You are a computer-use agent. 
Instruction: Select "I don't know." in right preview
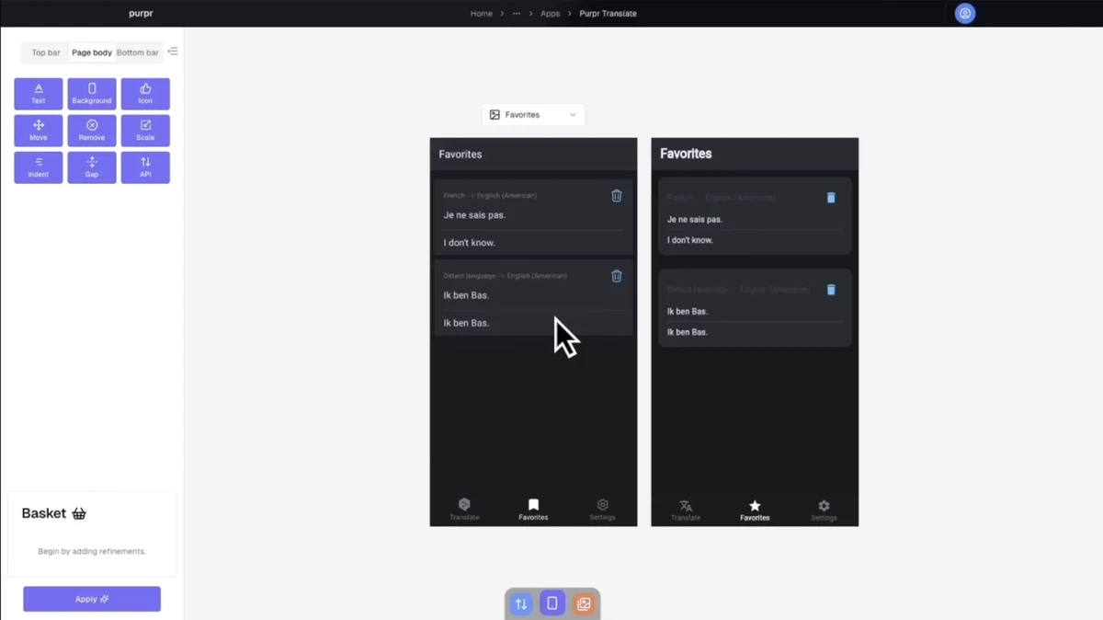coord(690,240)
